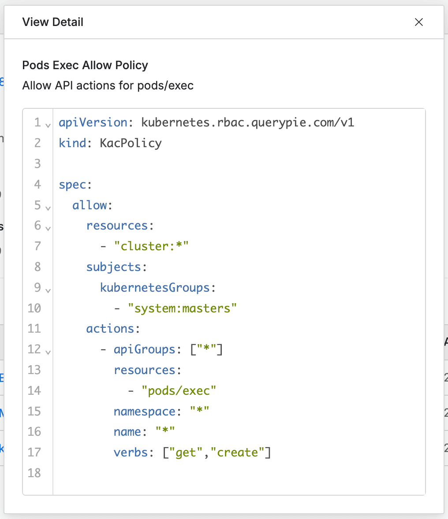Image resolution: width=448 pixels, height=519 pixels.
Task: Click the namespace key on line 15
Action: pyautogui.click(x=145, y=411)
